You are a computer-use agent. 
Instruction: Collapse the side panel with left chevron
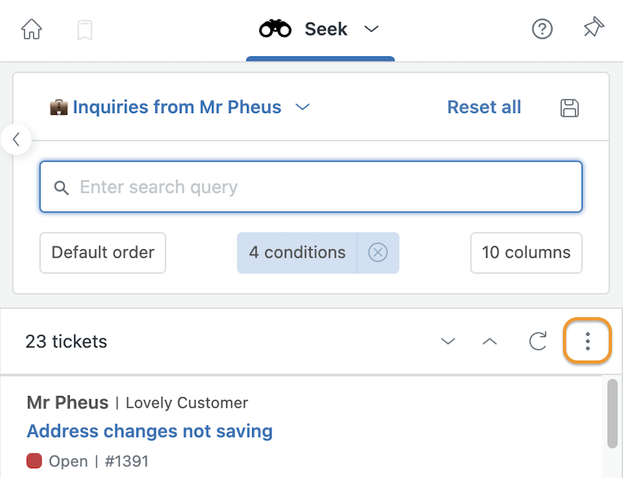pyautogui.click(x=16, y=140)
